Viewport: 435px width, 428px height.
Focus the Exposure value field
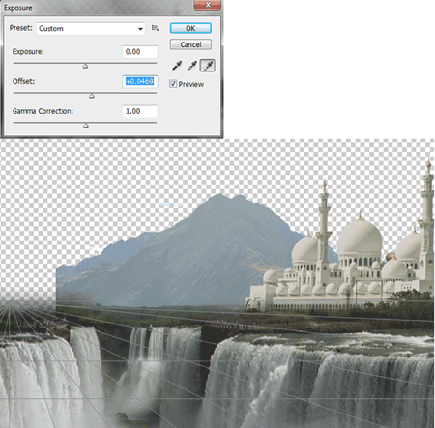click(140, 52)
